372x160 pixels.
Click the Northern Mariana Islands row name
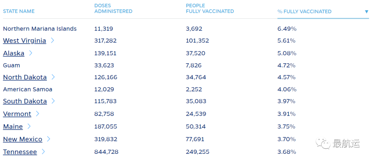[x=40, y=29]
